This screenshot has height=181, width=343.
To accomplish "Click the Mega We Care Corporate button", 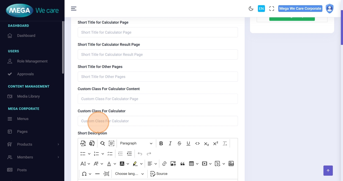I will tap(300, 9).
